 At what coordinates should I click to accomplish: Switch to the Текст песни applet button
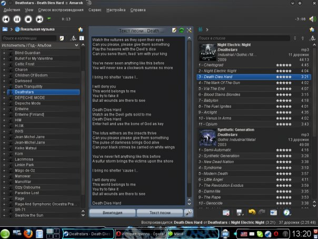point(160,213)
